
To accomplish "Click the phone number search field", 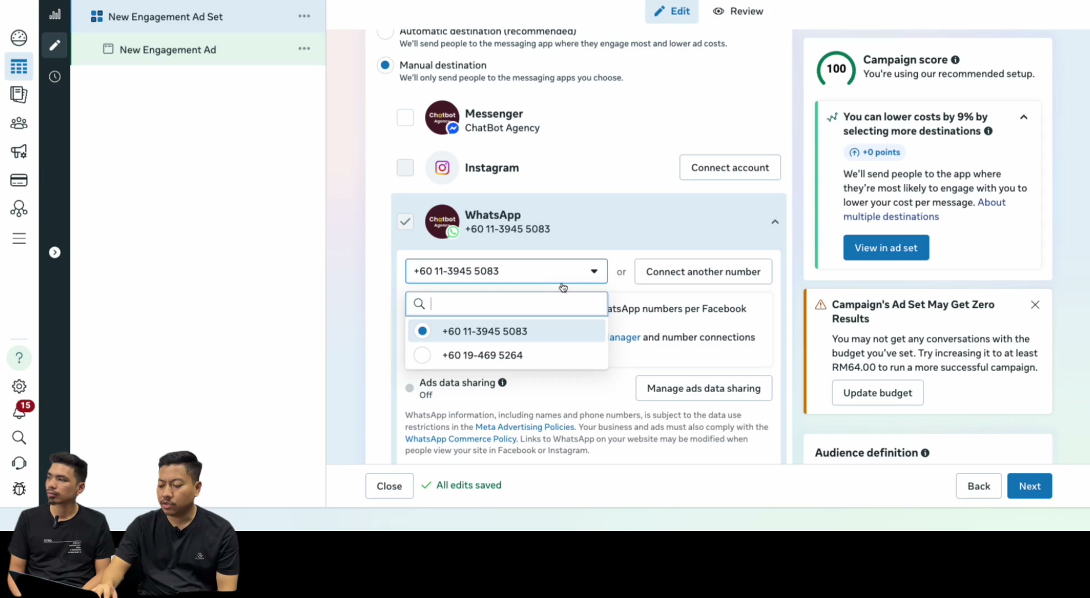I will 506,303.
